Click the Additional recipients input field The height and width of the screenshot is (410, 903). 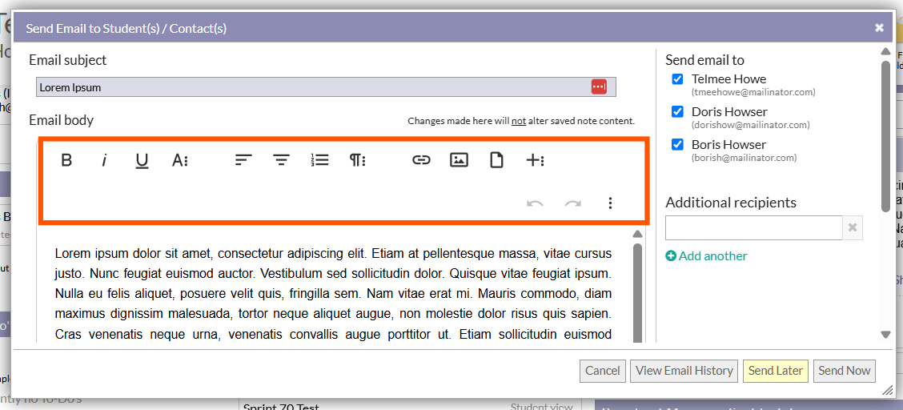coord(753,228)
